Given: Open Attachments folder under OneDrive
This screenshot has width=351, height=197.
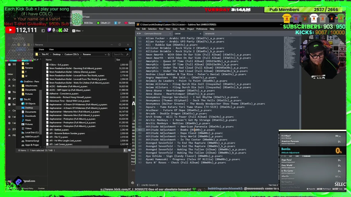Looking at the screenshot, I should click(x=31, y=86).
